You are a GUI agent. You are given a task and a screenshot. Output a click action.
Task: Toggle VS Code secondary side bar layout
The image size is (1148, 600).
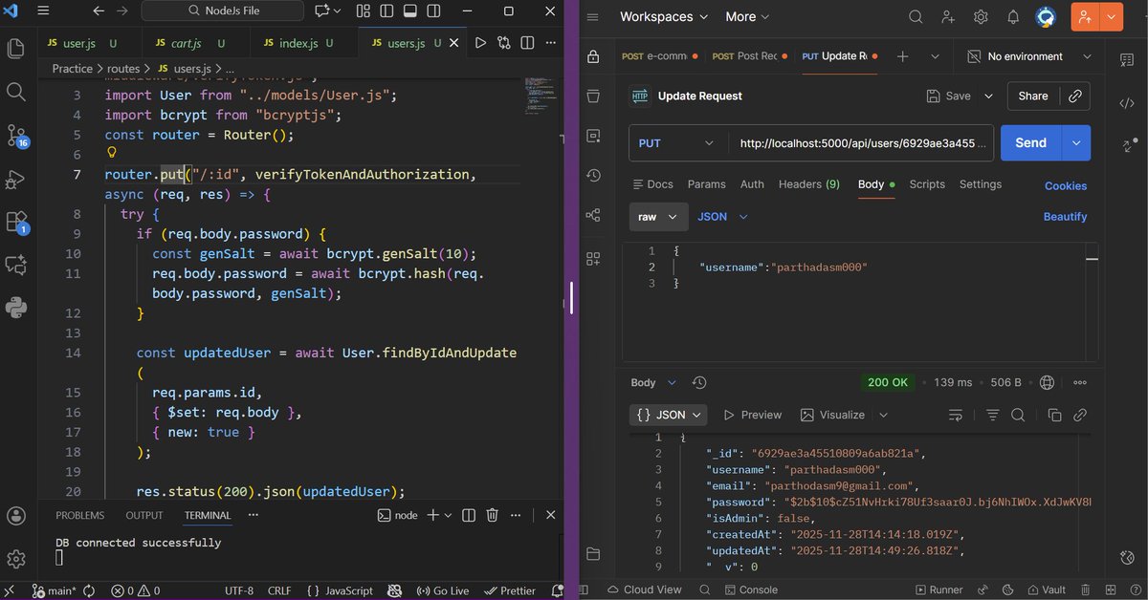point(432,12)
